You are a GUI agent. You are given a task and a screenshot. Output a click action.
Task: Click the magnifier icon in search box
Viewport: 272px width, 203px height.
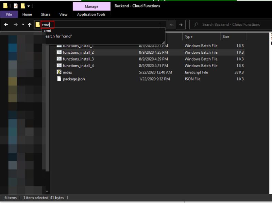196,24
